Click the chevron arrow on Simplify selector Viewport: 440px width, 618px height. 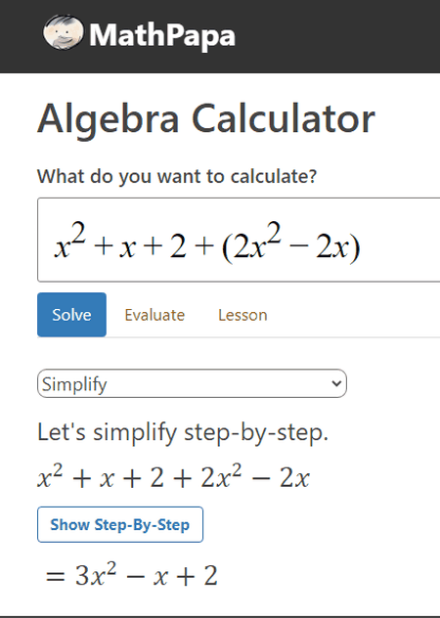[336, 383]
